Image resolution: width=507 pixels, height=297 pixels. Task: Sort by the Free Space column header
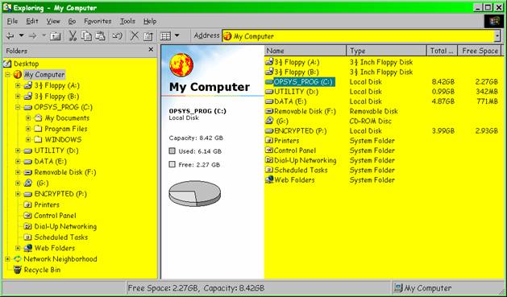480,51
